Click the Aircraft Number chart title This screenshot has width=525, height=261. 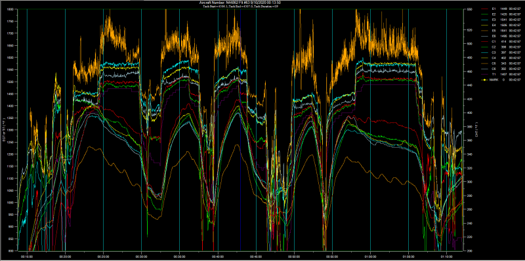(x=240, y=3)
